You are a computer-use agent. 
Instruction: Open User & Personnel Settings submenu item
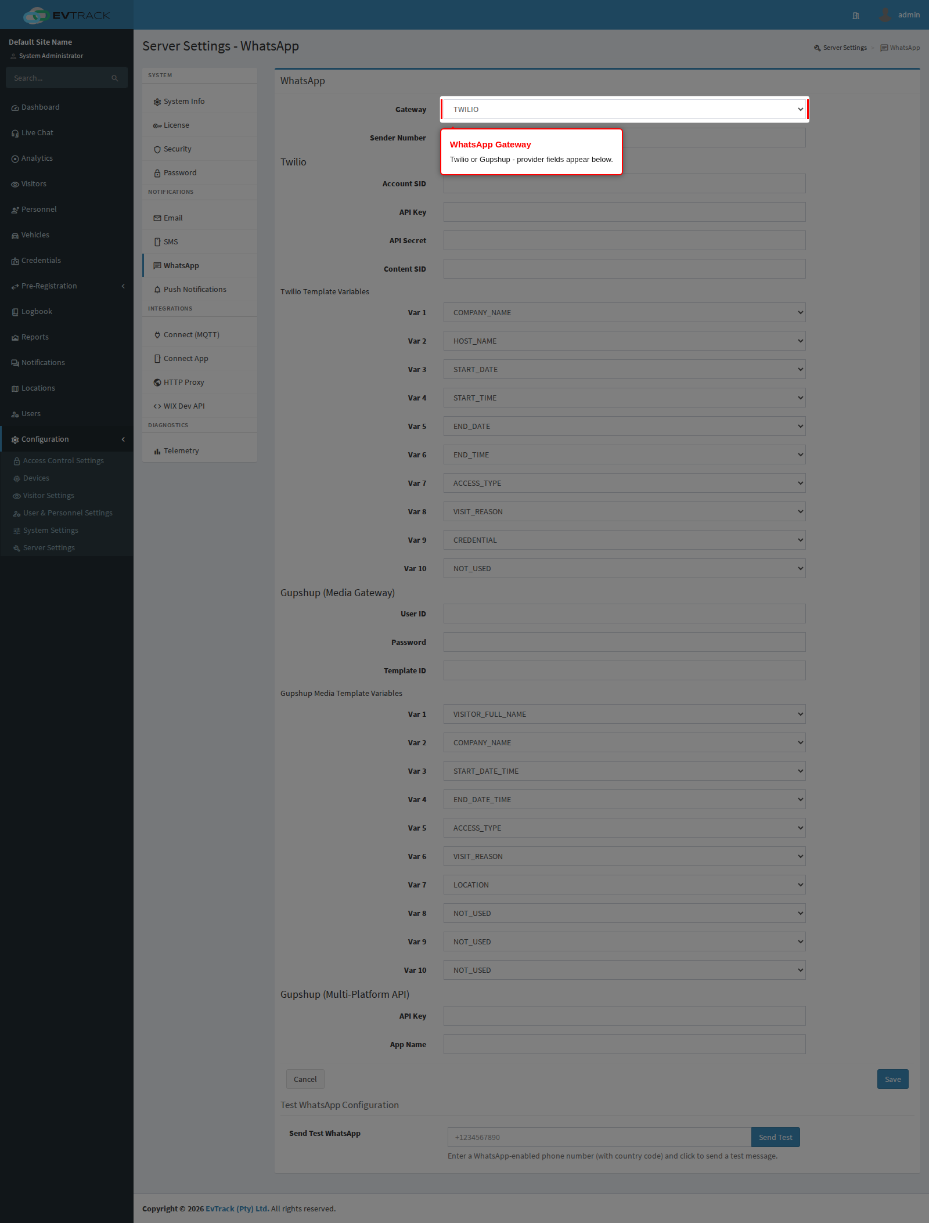coord(67,513)
